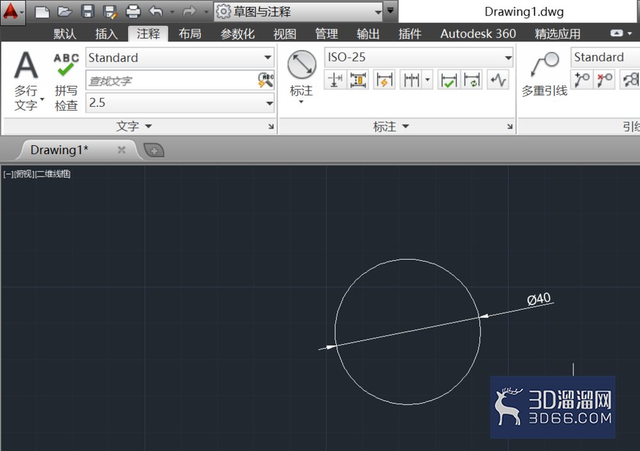Open the text style dialog launcher arrow
This screenshot has width=640, height=451.
coord(271,127)
